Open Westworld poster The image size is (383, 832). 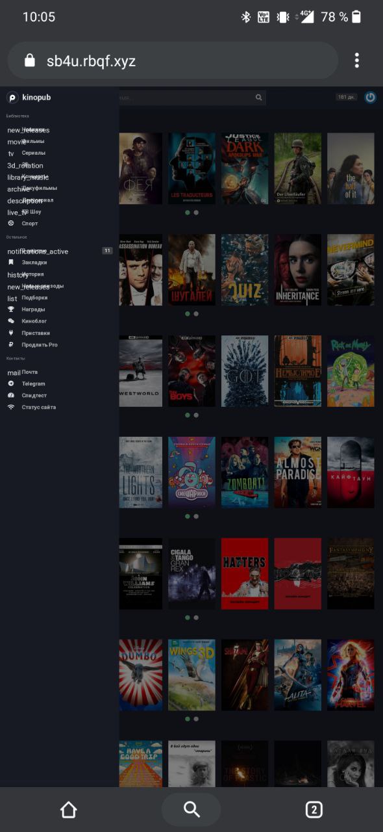(x=141, y=371)
